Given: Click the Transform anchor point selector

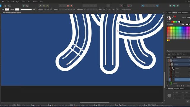Looking at the screenshot, I should [x=169, y=95].
